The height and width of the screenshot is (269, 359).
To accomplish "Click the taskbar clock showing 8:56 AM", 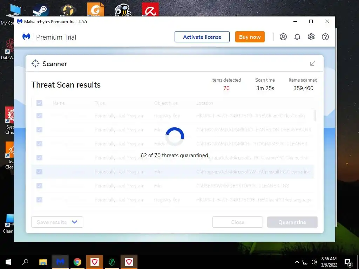I will (329, 262).
